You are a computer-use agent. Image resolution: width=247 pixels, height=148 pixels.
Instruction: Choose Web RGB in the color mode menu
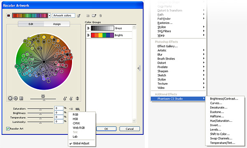coord(79,128)
